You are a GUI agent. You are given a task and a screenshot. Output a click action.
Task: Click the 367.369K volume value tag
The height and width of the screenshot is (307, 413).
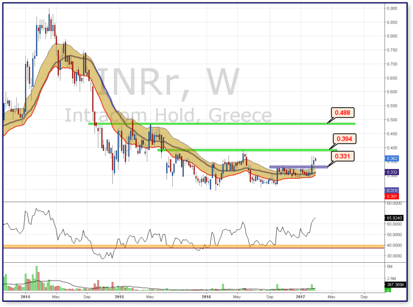[x=395, y=284]
